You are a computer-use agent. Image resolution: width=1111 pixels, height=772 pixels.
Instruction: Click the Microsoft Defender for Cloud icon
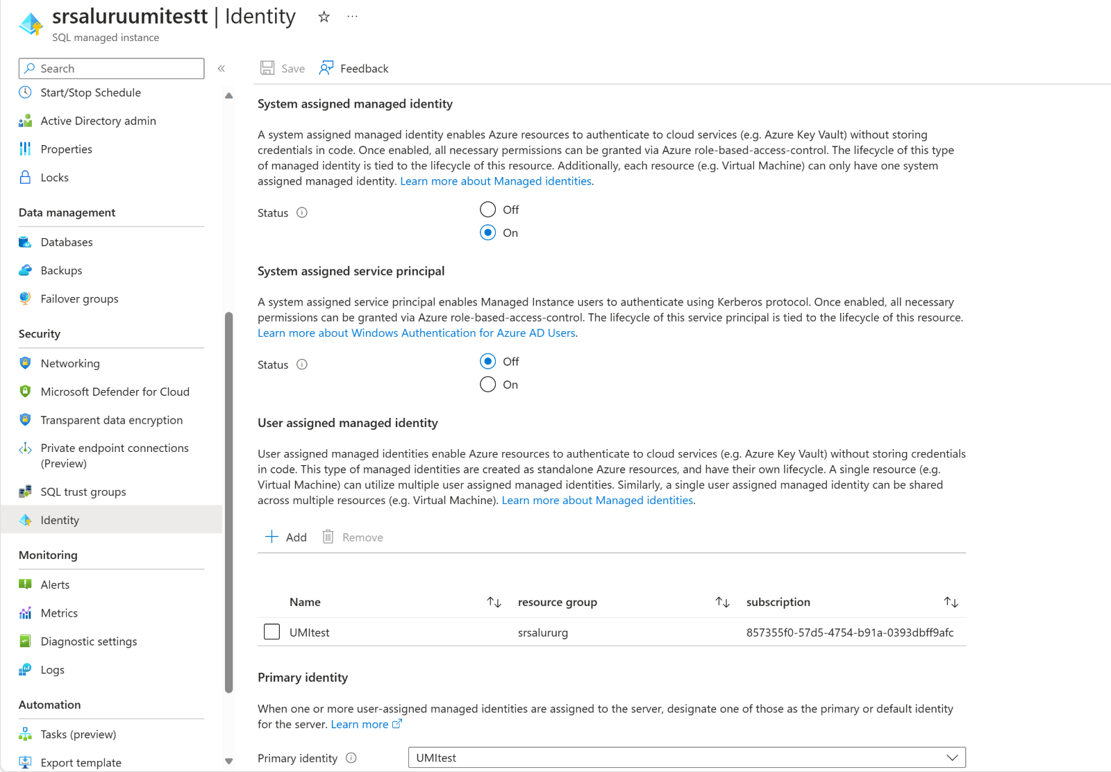[25, 392]
